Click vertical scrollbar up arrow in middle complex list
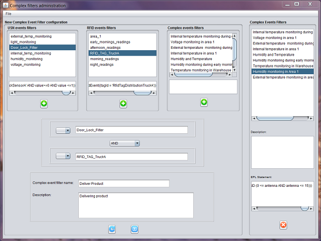Viewport: 321px width, 241px height. pos(234,36)
